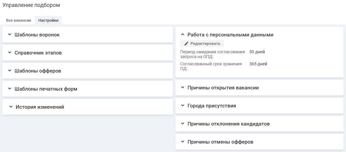346x152 pixels.
Task: Click the Управление подбором page title
Action: point(31,5)
